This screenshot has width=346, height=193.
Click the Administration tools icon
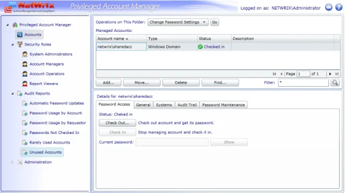[20, 162]
